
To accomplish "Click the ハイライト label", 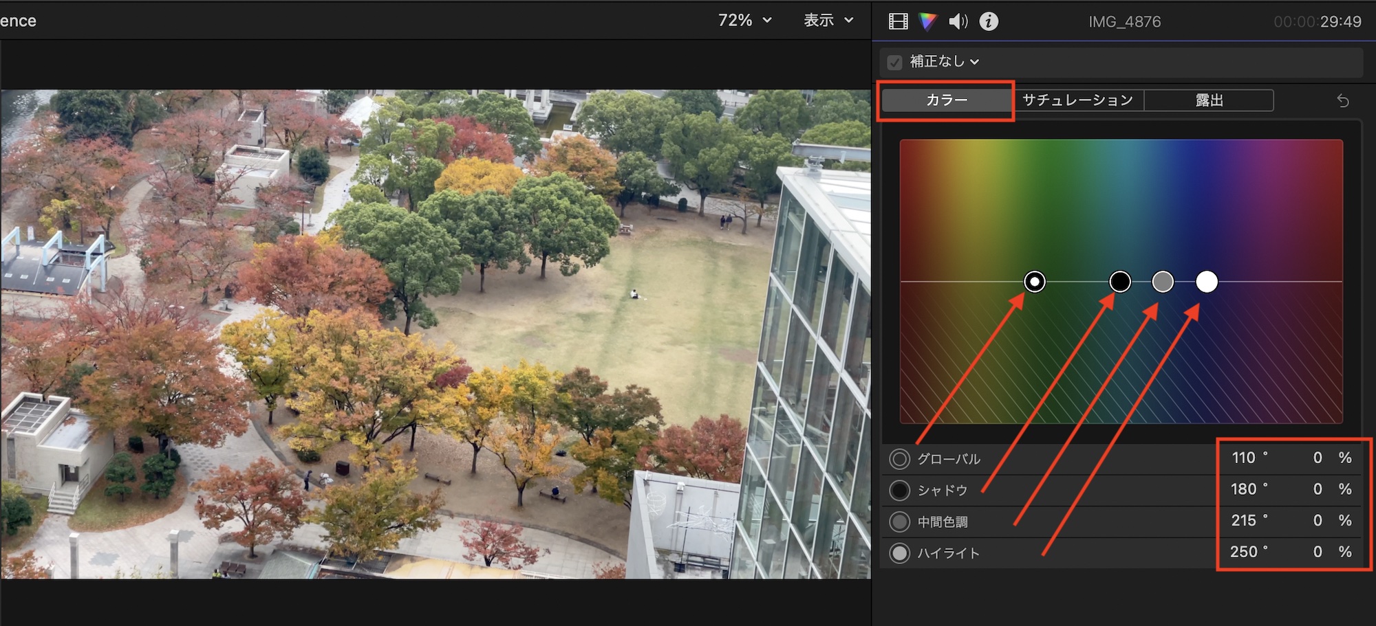I will pos(949,553).
